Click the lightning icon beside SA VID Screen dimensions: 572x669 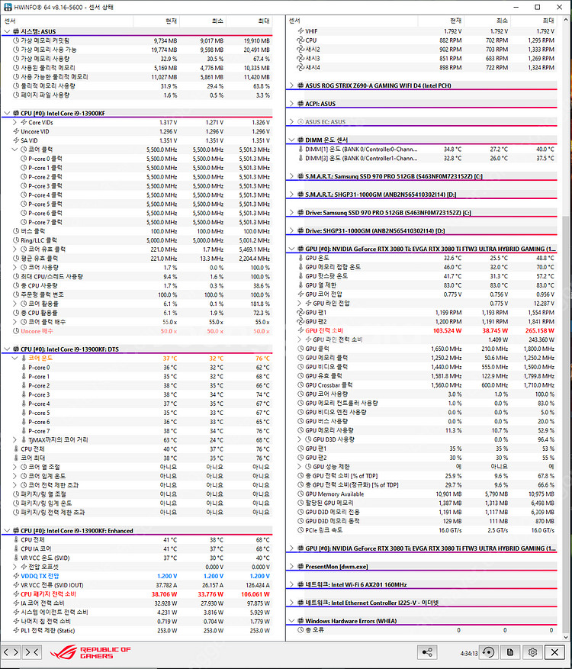pyautogui.click(x=16, y=140)
